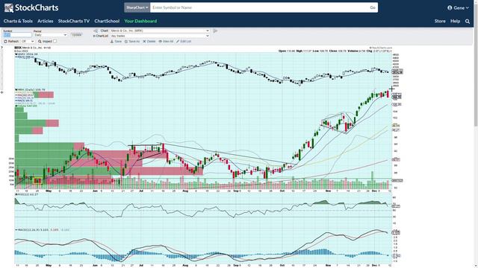The height and width of the screenshot is (268, 478).
Task: Open the Period Daily dropdown
Action: (x=50, y=35)
